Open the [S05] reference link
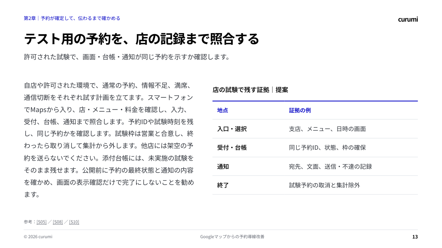442x248 pixels. (x=42, y=222)
